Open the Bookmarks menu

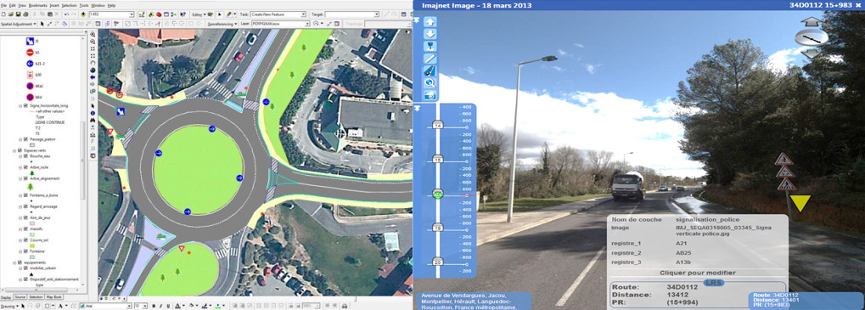[38, 5]
